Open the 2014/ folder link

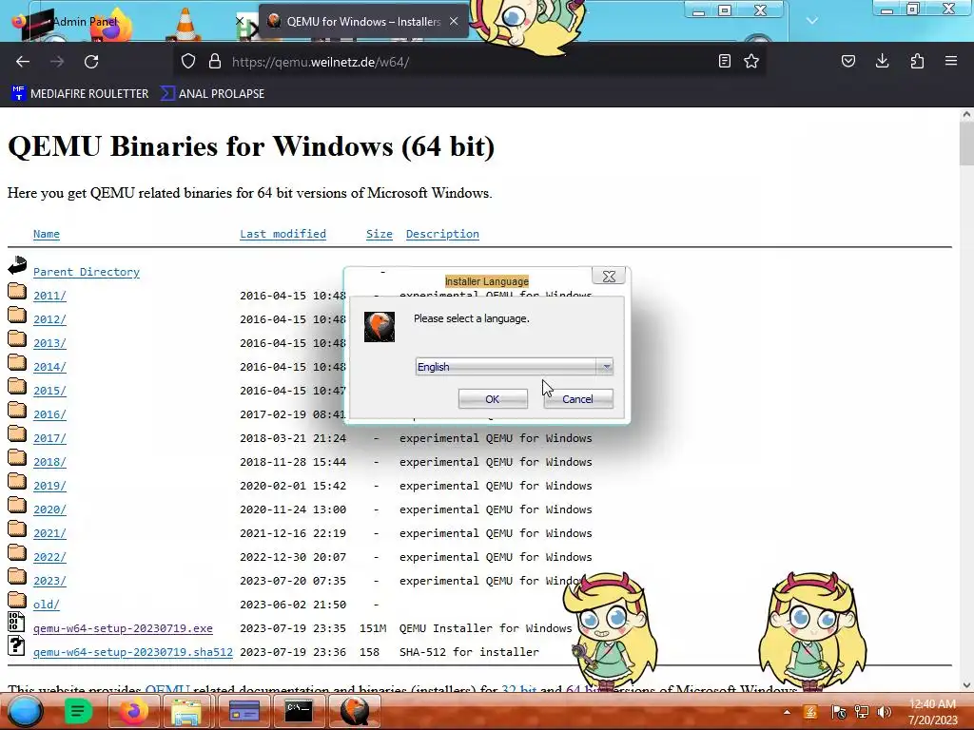coord(49,367)
